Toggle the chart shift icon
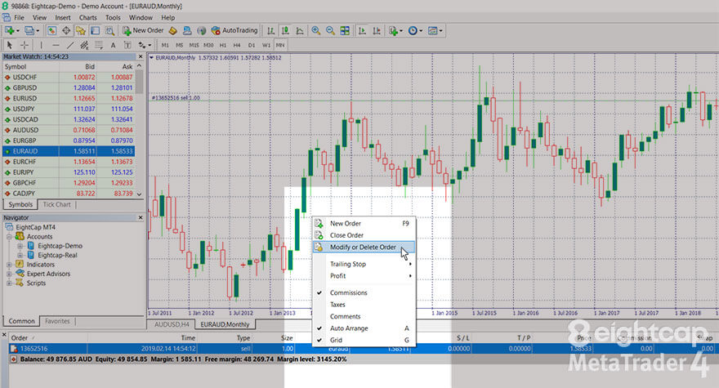The height and width of the screenshot is (388, 719). 377,31
